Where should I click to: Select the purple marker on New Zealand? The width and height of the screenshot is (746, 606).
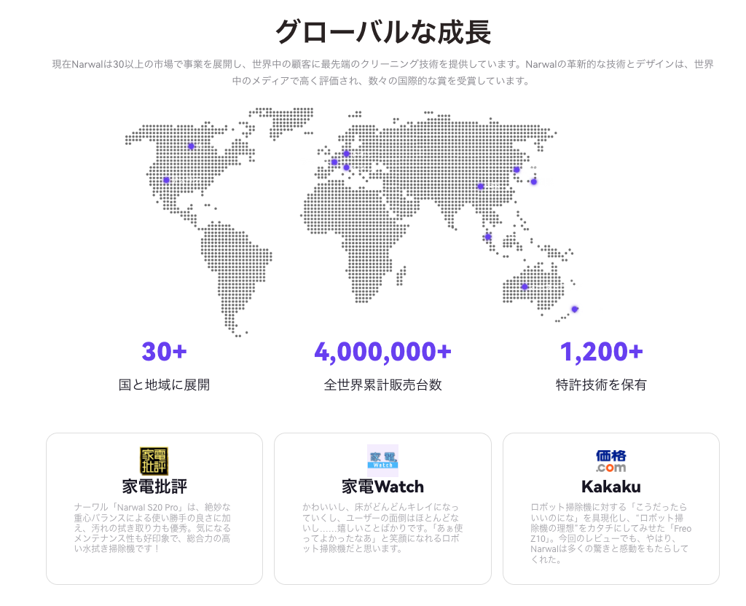575,310
